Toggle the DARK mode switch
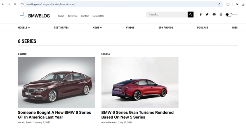 (x=229, y=15)
